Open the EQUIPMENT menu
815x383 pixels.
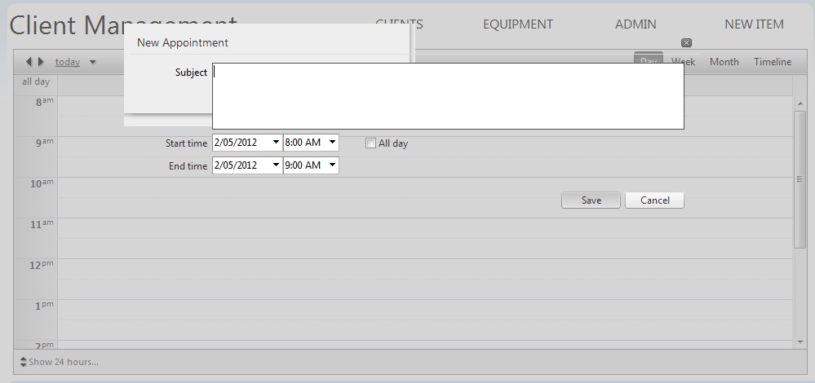(517, 24)
